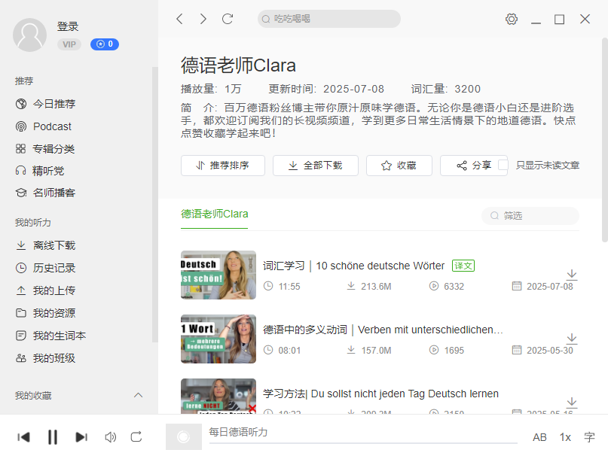The width and height of the screenshot is (608, 459).
Task: Toggle subtitle 字 display
Action: [589, 438]
